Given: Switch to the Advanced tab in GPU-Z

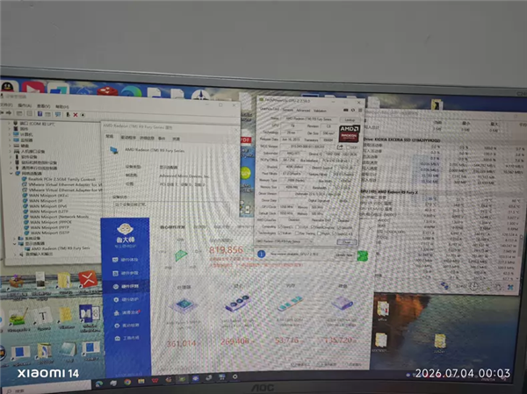Looking at the screenshot, I should [x=303, y=111].
